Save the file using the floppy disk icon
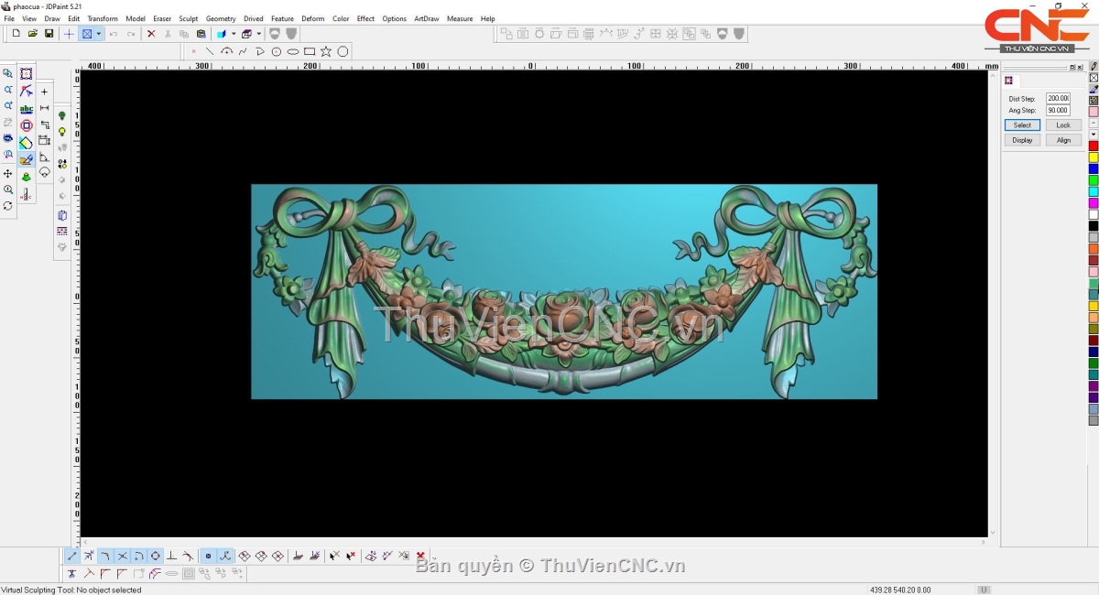Screen dimensions: 1099x595 tap(49, 34)
